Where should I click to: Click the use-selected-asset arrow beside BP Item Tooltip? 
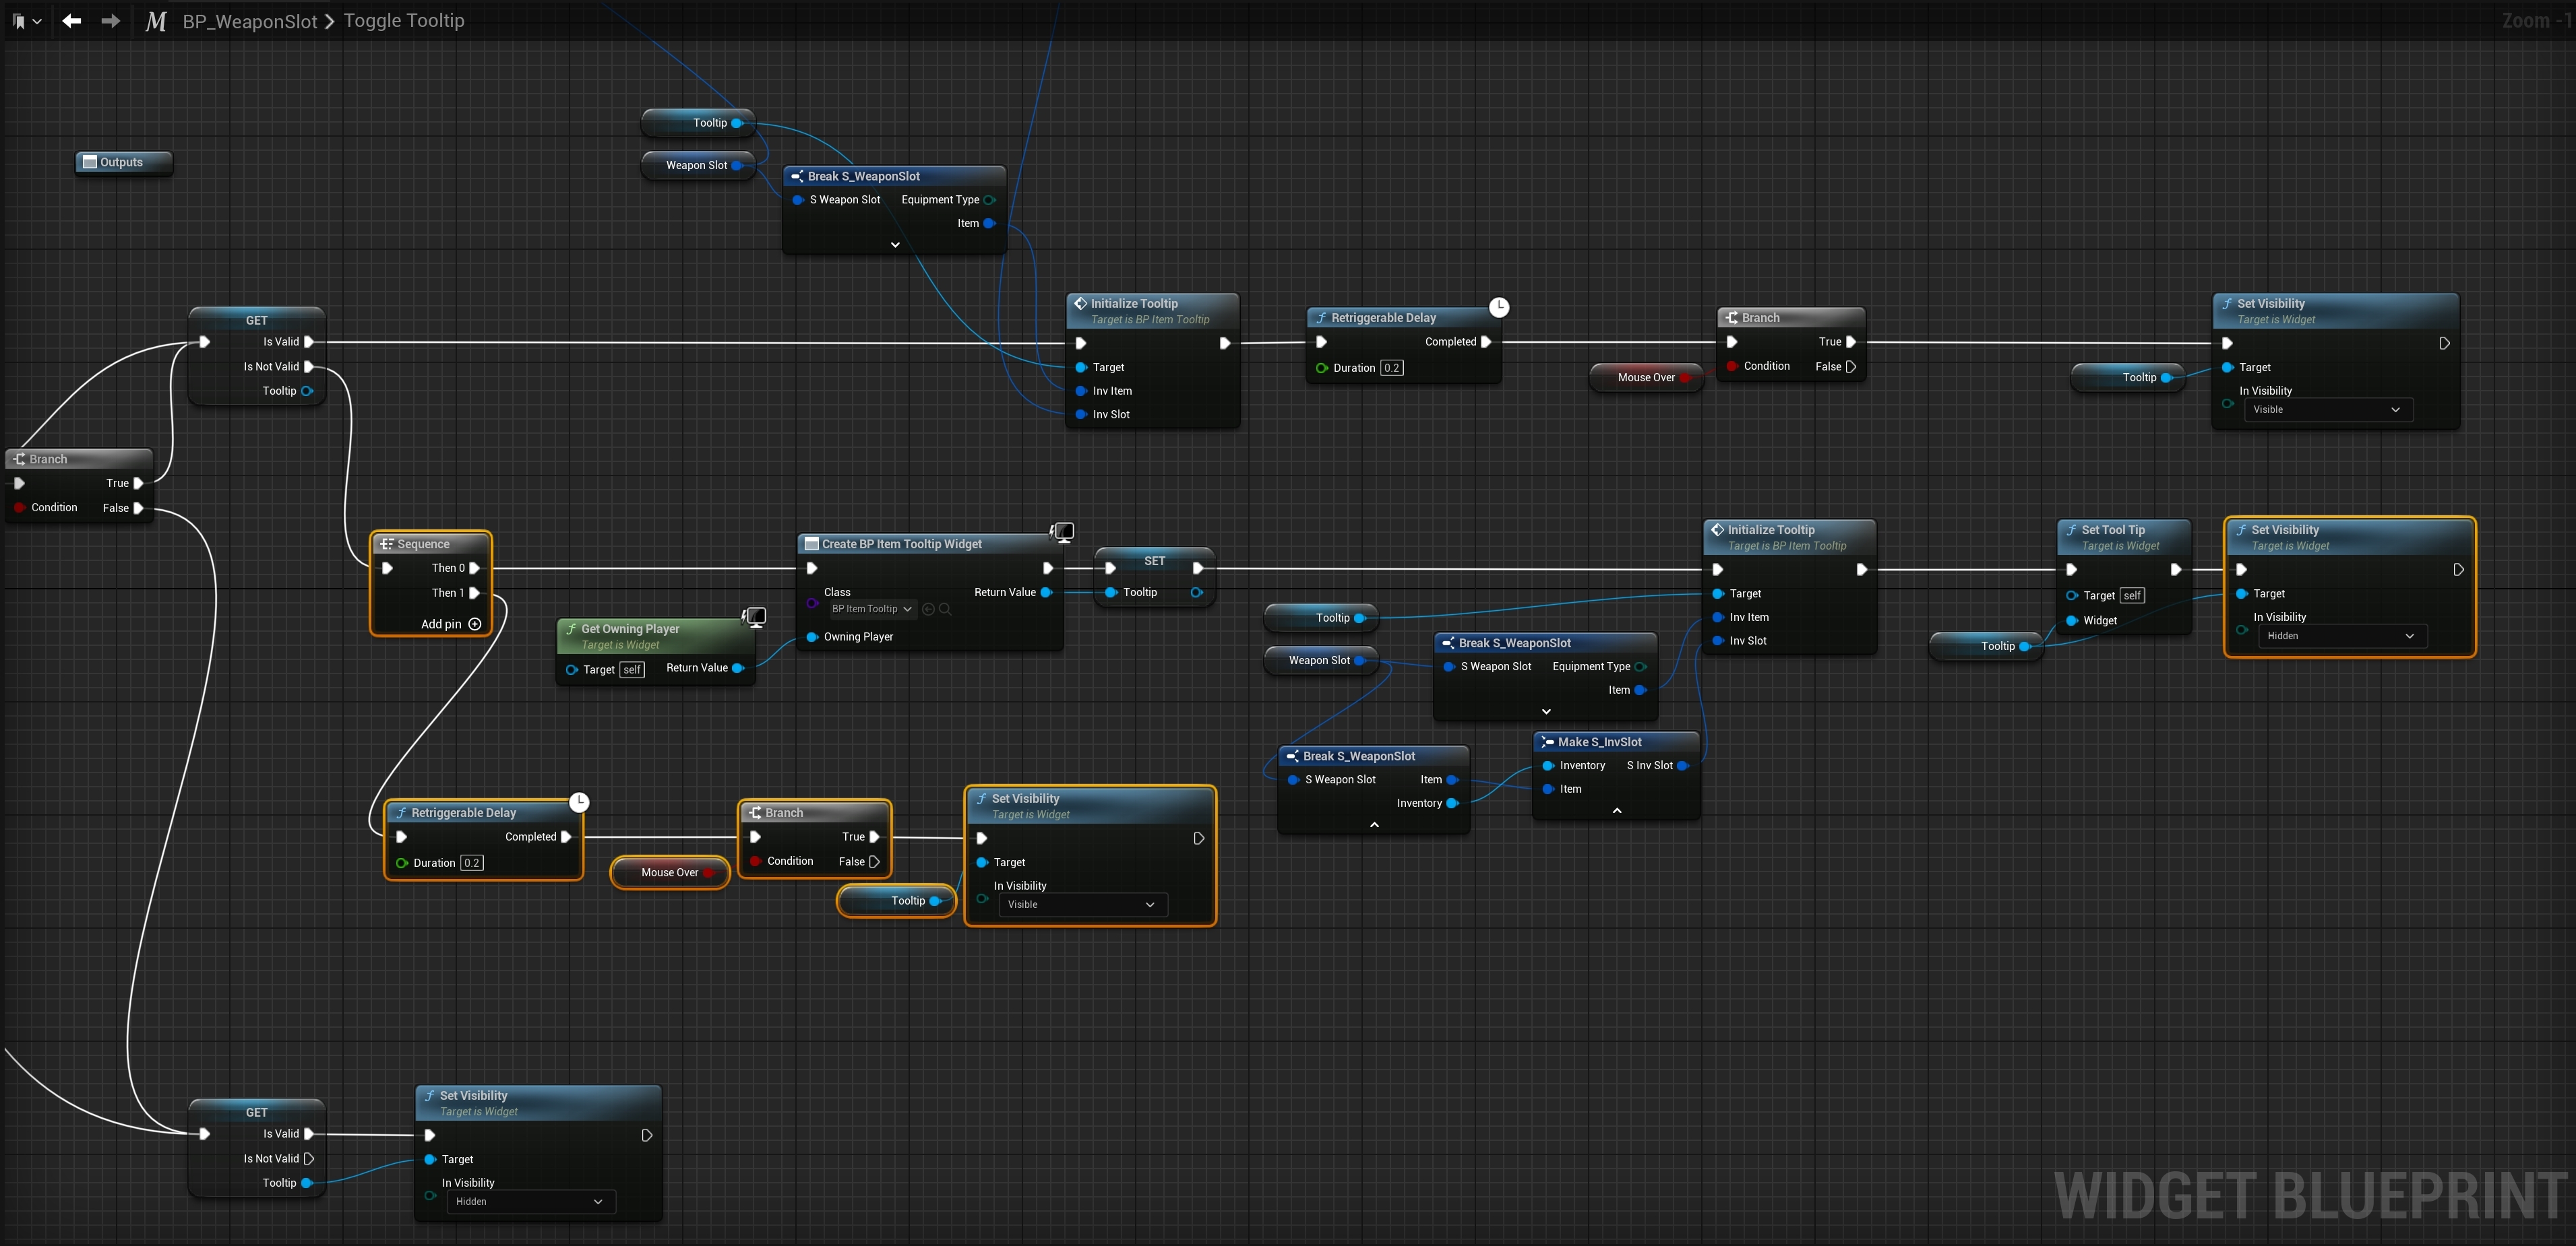coord(928,608)
